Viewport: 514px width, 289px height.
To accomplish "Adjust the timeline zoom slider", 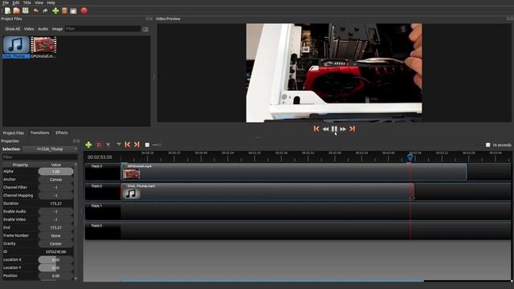I will point(157,144).
